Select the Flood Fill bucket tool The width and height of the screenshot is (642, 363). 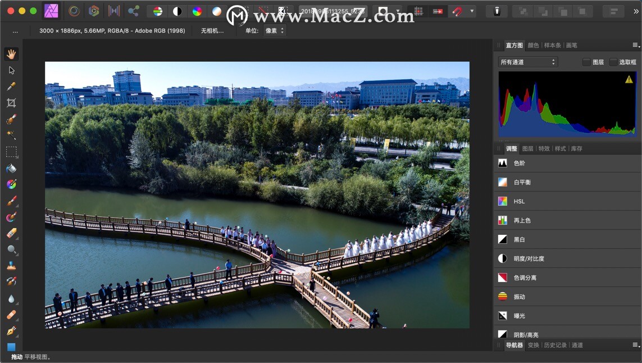coord(11,169)
